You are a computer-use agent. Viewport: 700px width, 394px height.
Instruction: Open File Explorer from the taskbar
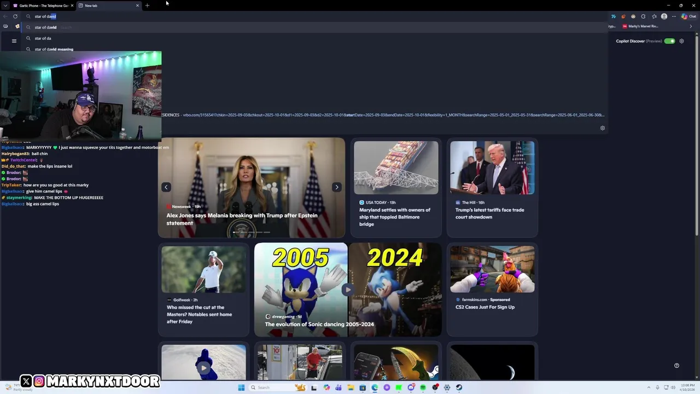coord(351,387)
